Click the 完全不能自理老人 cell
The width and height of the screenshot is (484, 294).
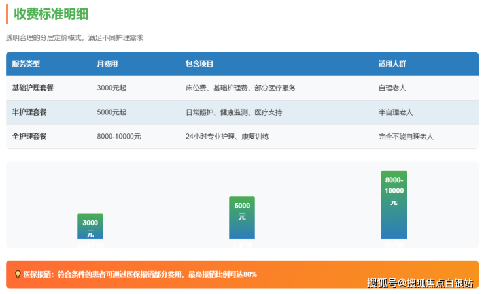pos(406,137)
